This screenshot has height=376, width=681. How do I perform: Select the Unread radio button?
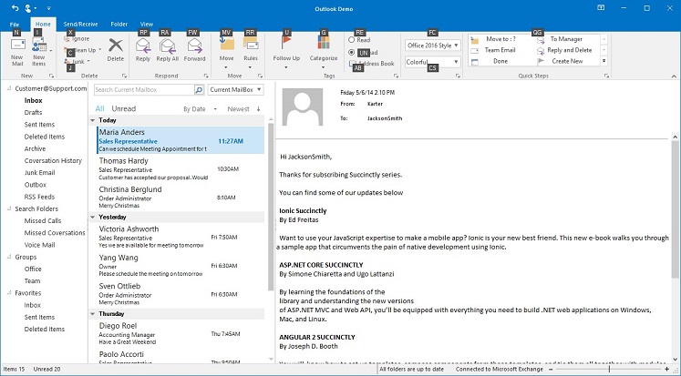point(351,52)
